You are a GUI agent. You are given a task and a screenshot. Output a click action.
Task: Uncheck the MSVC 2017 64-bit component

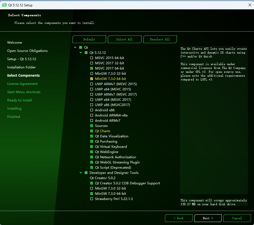coord(92,68)
